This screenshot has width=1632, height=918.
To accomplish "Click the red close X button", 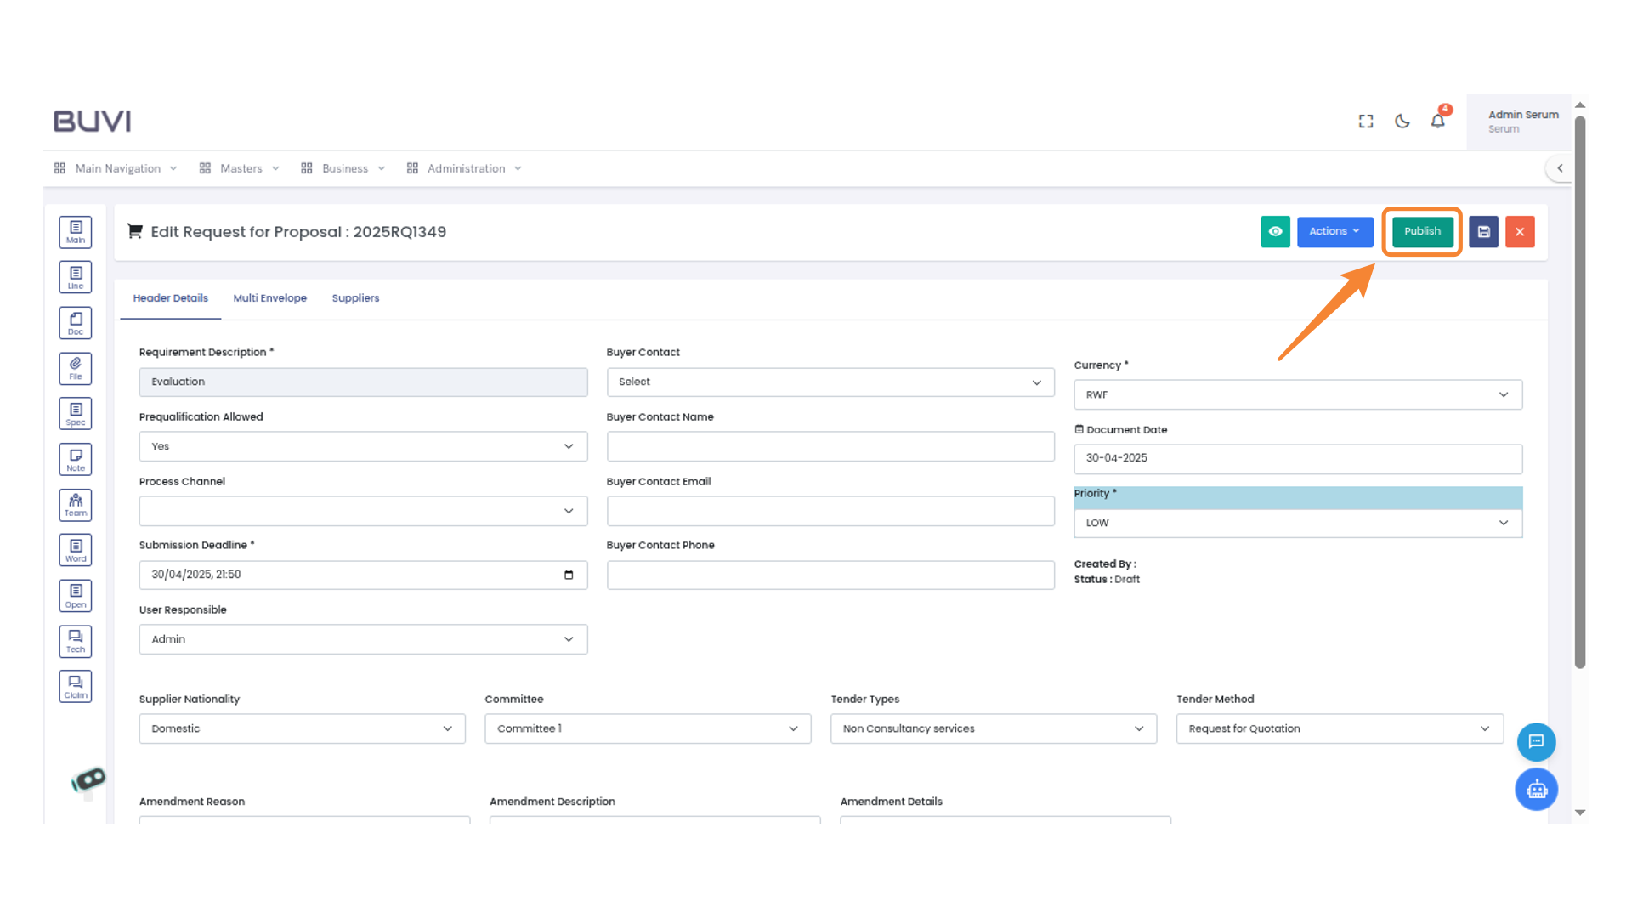I will pos(1520,232).
